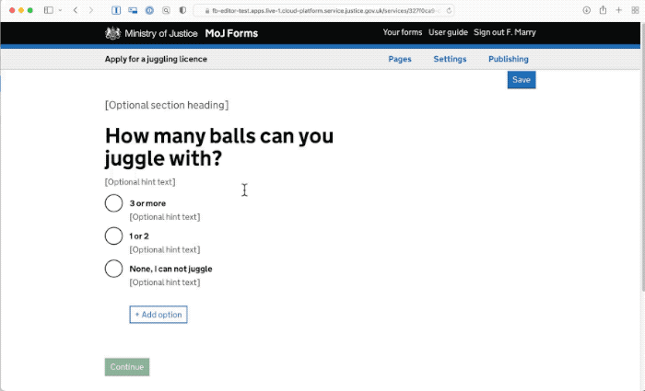
Task: Go back using the browser back arrow
Action: 76,10
